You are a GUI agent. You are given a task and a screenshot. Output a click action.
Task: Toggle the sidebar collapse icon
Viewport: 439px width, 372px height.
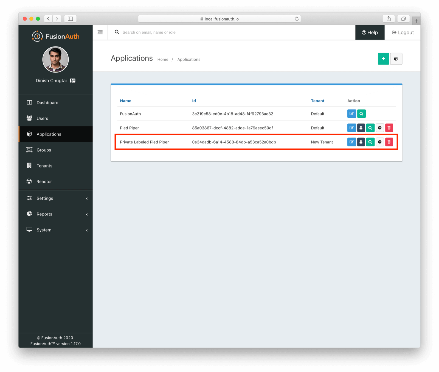click(100, 32)
